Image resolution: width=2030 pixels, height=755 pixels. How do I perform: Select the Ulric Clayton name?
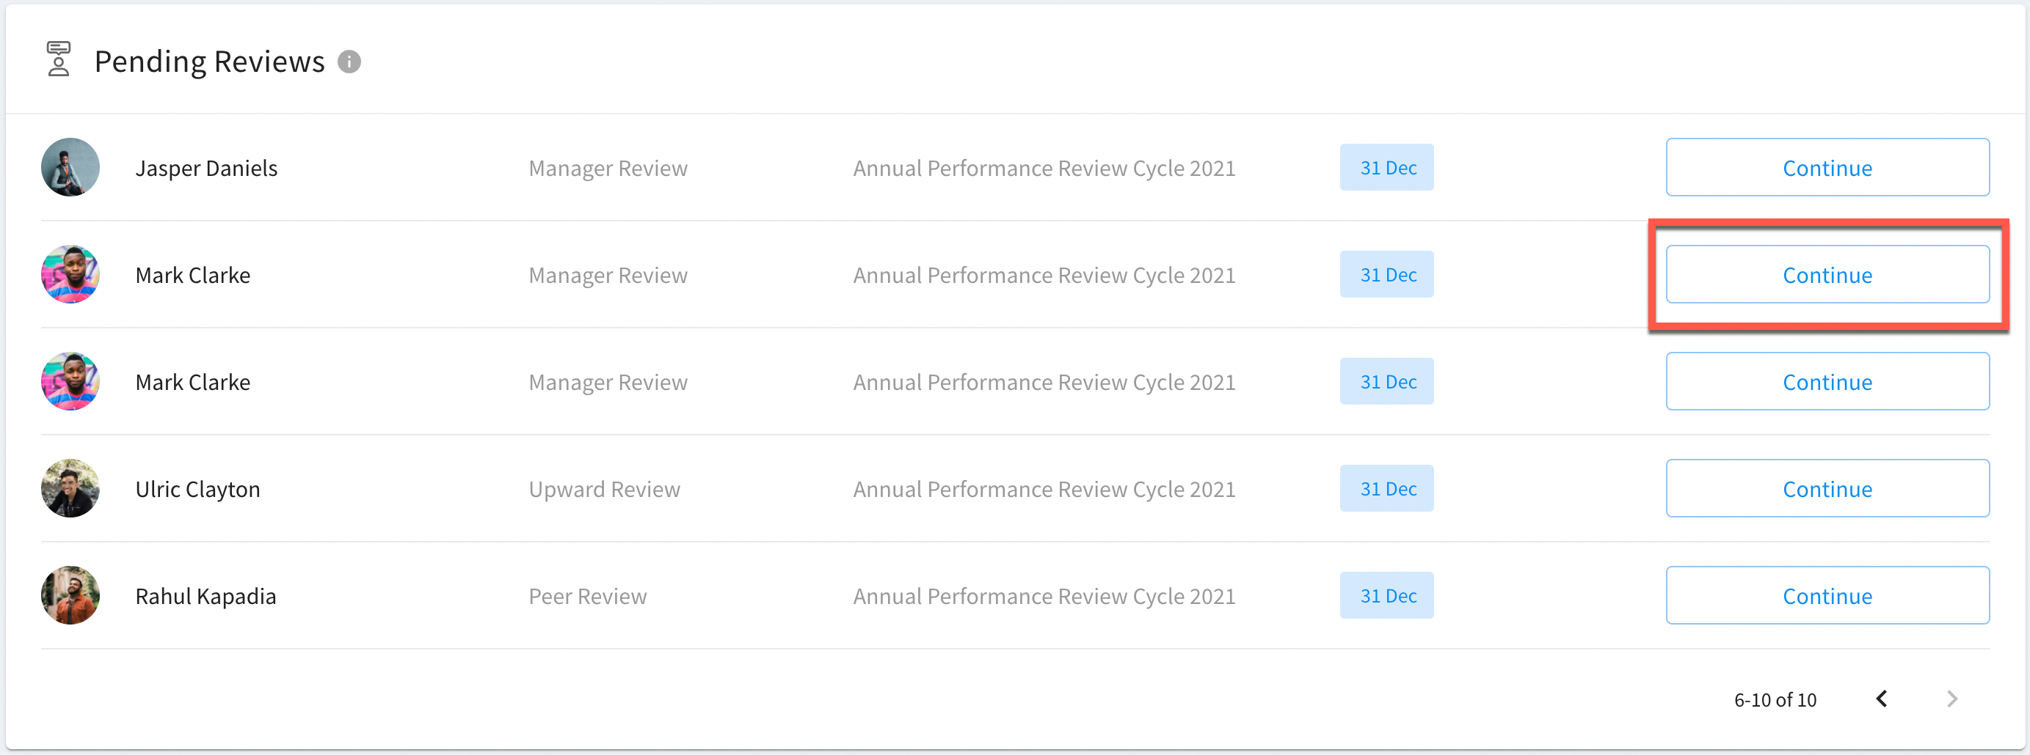coord(198,489)
